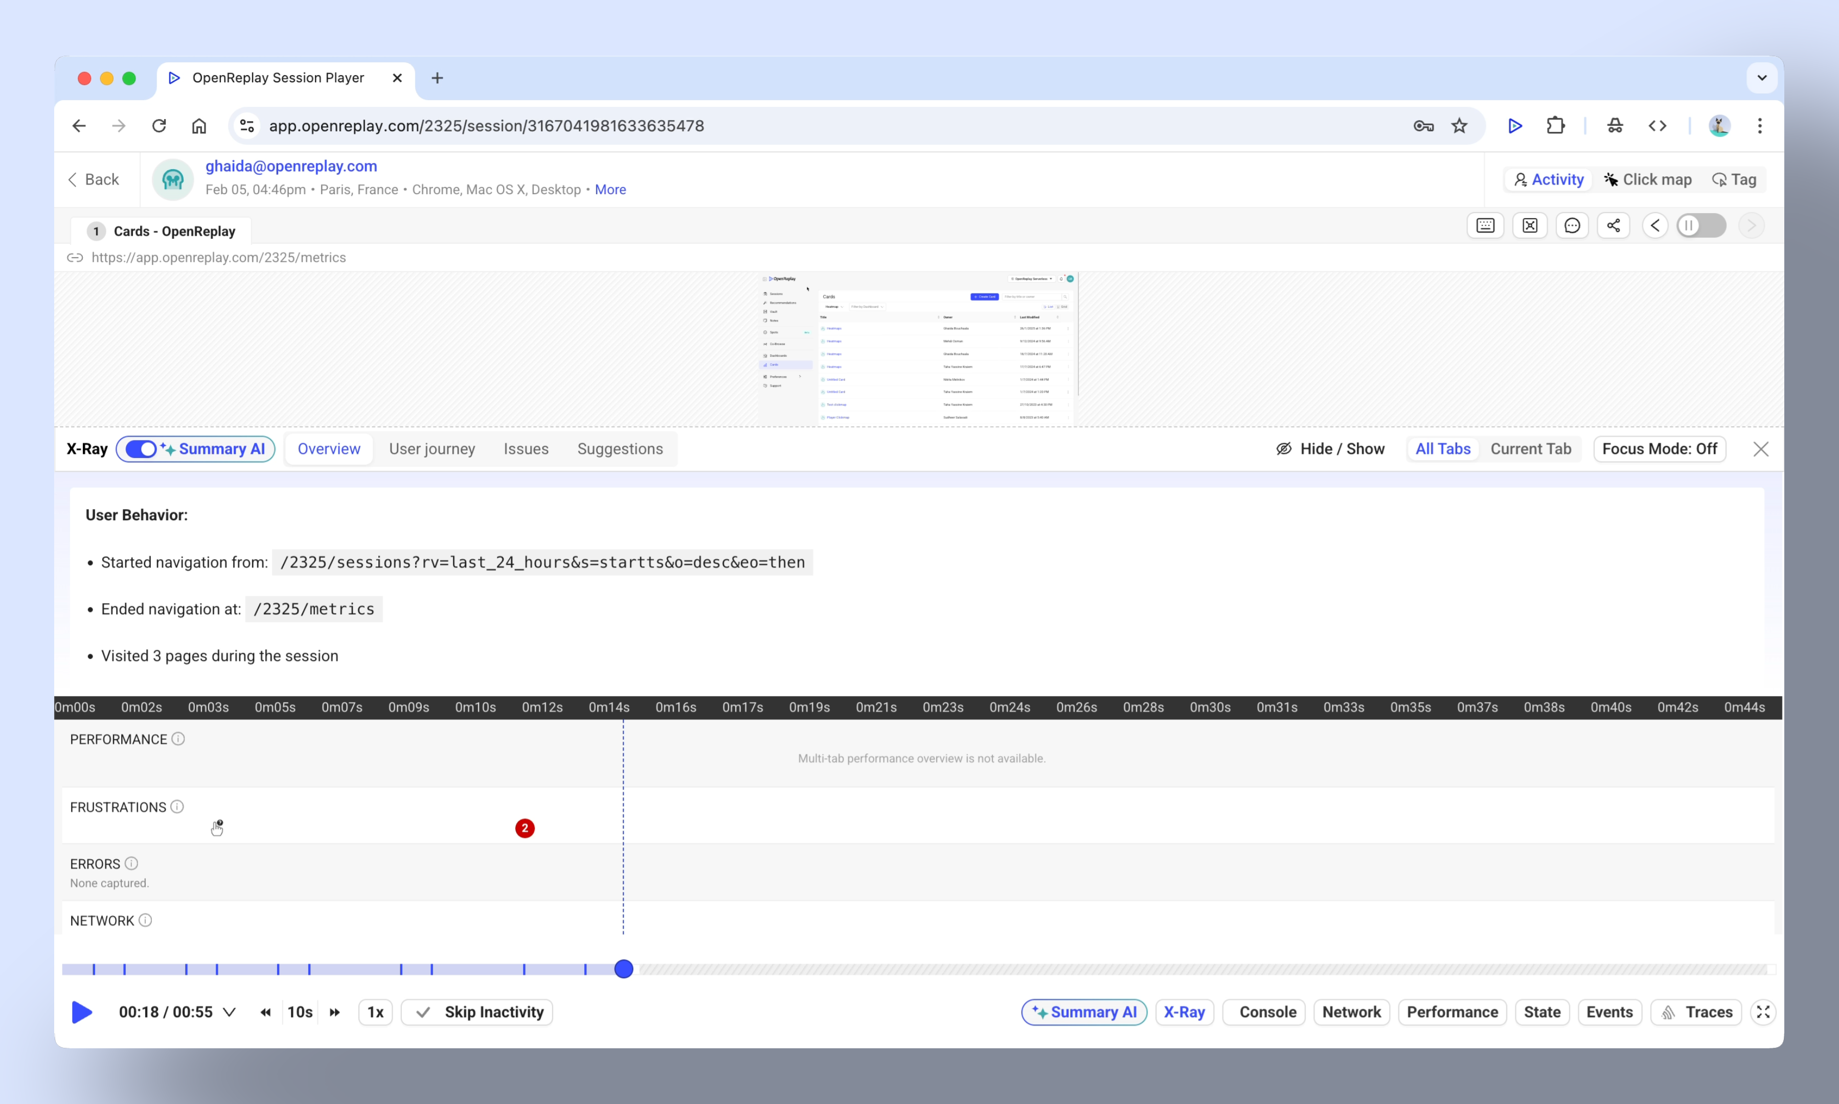Open the 10s skip interval dropdown
1839x1104 pixels.
(300, 1012)
